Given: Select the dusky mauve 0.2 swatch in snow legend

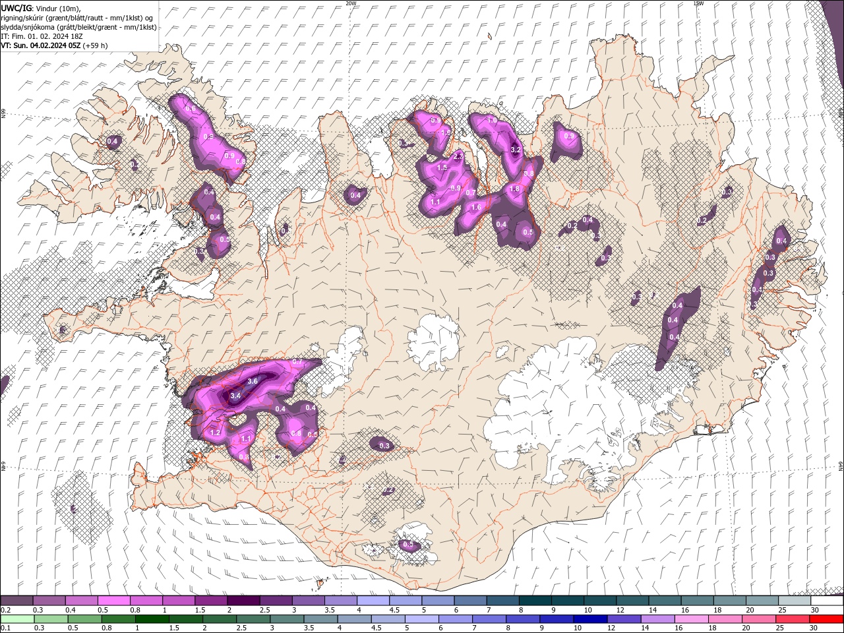Looking at the screenshot, I should pos(16,601).
